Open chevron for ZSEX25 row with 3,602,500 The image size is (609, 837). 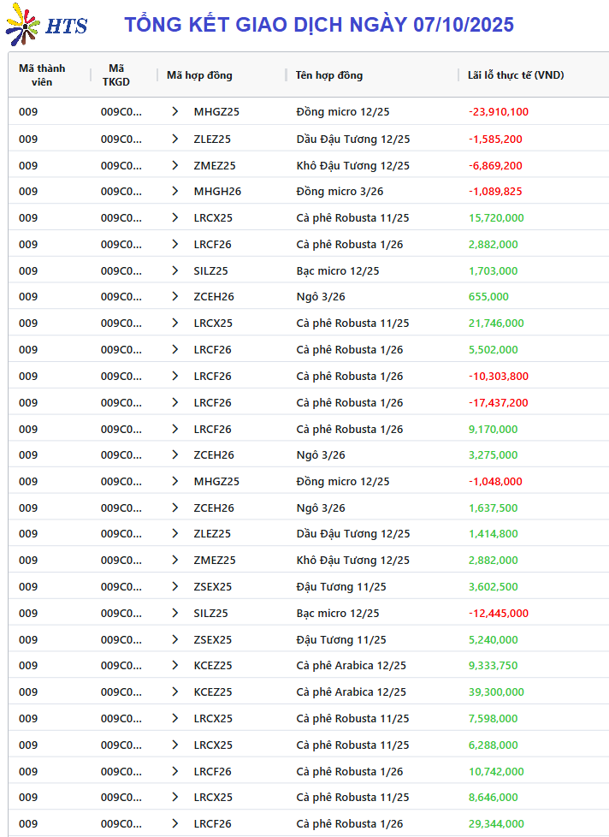[175, 587]
